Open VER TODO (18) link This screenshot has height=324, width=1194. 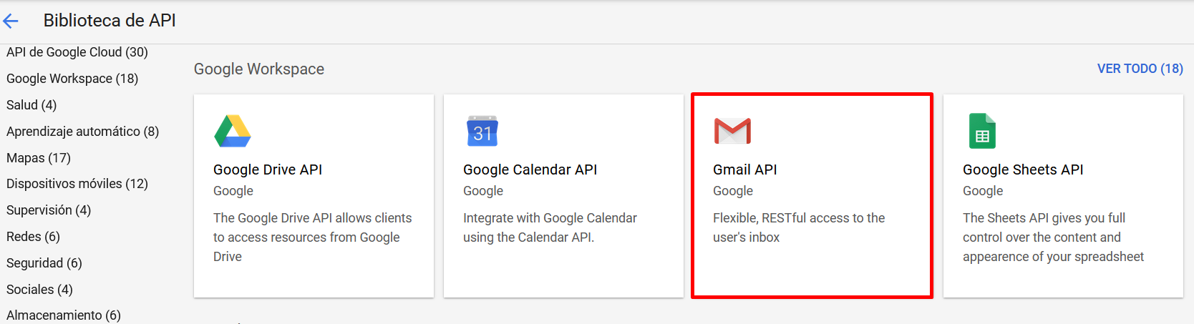pyautogui.click(x=1140, y=69)
